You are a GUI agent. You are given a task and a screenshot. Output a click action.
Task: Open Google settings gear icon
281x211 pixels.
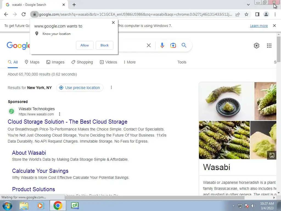(x=257, y=46)
